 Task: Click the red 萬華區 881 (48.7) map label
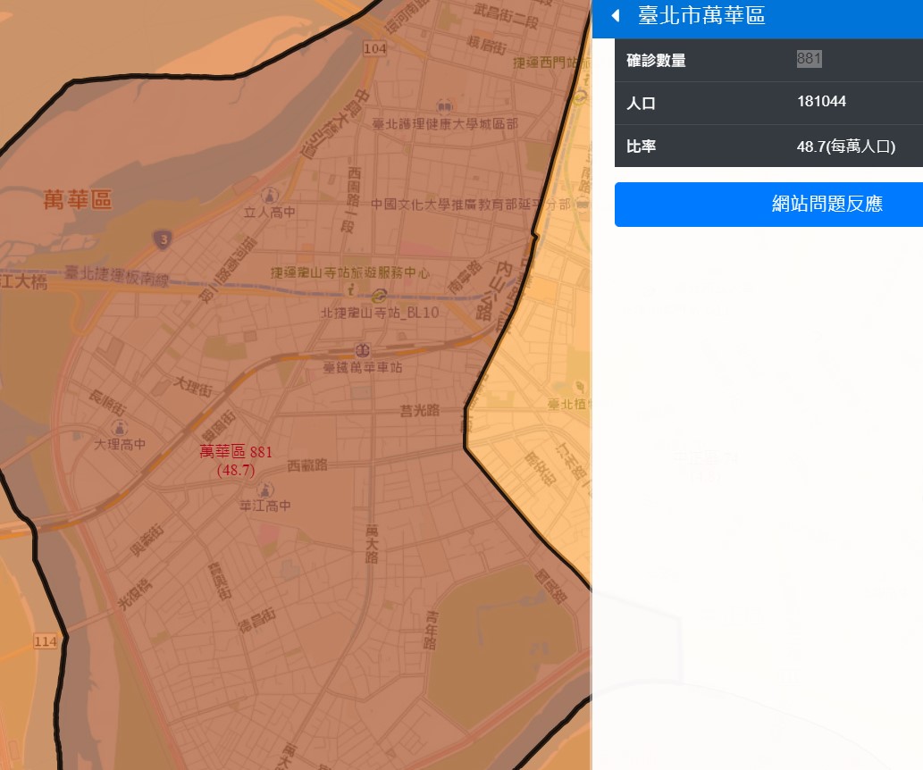click(x=236, y=461)
